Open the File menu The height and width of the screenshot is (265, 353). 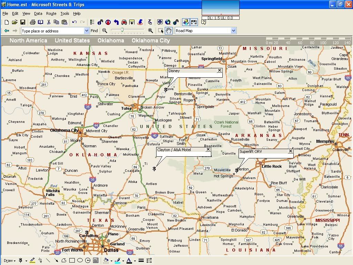(x=5, y=13)
